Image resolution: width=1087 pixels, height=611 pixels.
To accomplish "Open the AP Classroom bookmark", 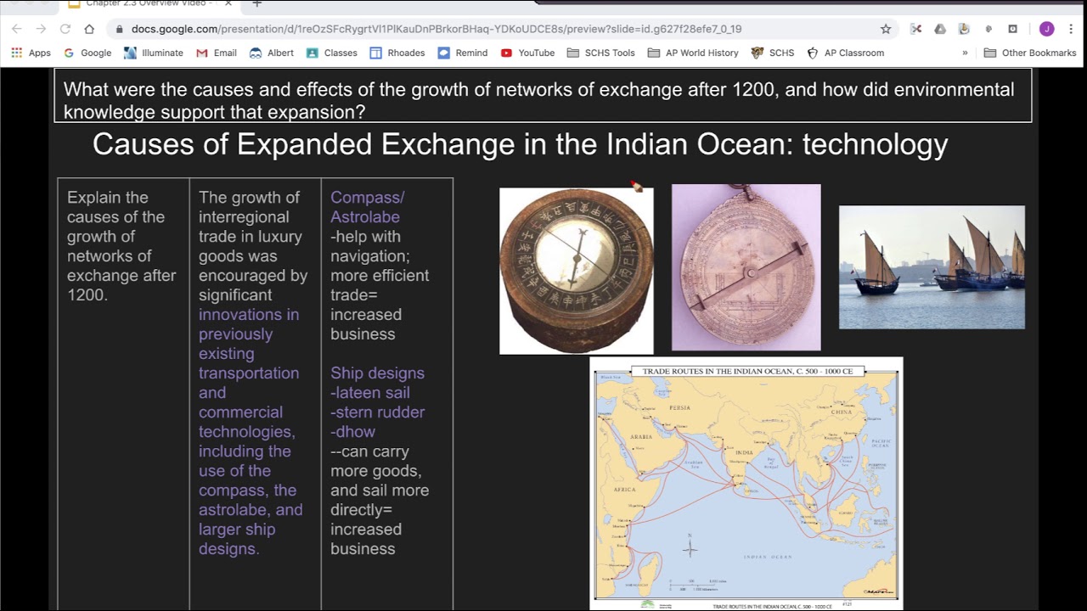I will point(846,53).
